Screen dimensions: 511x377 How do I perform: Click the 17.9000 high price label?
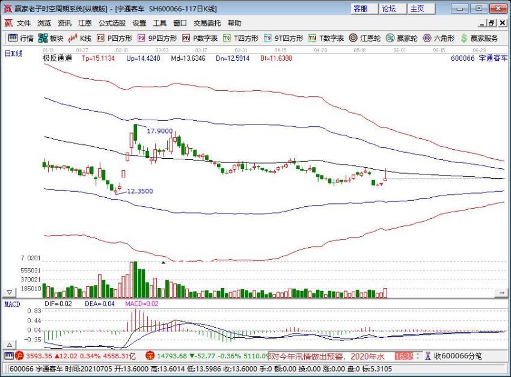160,131
